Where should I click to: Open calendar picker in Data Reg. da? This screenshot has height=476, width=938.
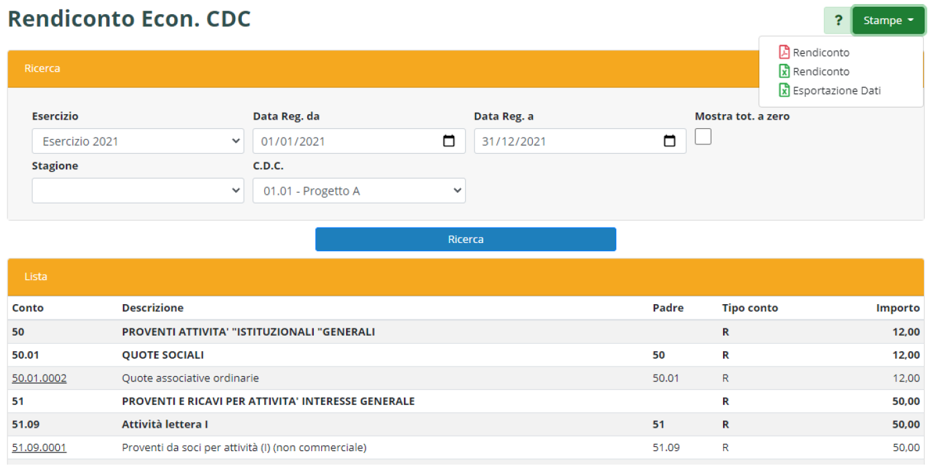(449, 142)
